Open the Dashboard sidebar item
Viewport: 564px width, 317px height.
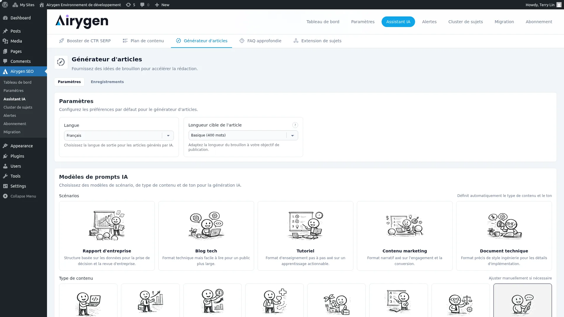click(23, 18)
